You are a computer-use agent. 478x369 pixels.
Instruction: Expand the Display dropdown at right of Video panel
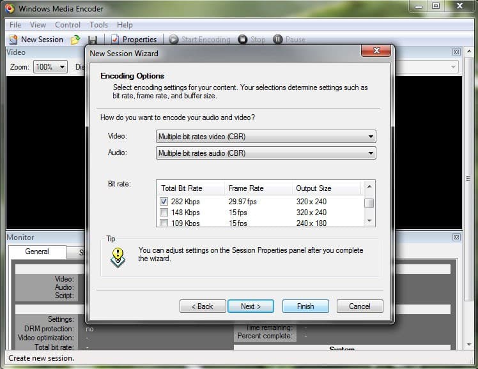[x=453, y=66]
